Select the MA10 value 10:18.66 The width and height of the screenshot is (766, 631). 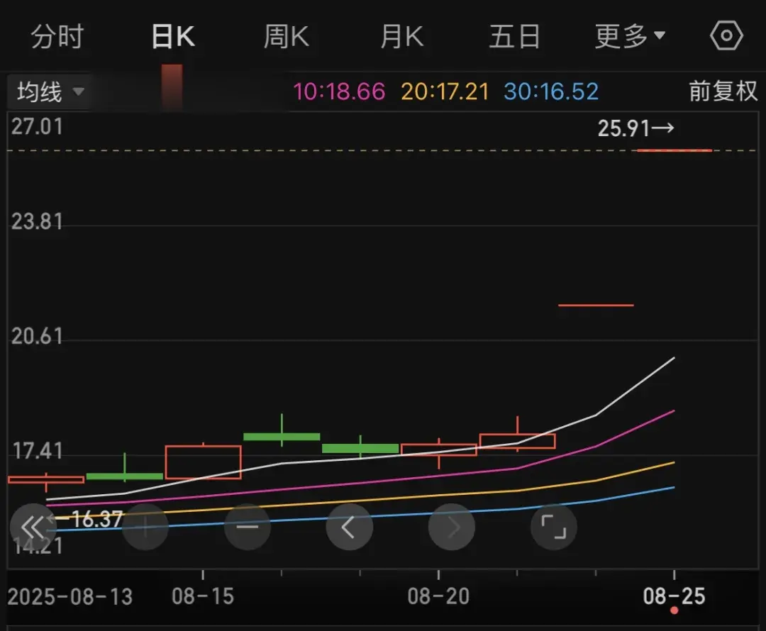339,92
